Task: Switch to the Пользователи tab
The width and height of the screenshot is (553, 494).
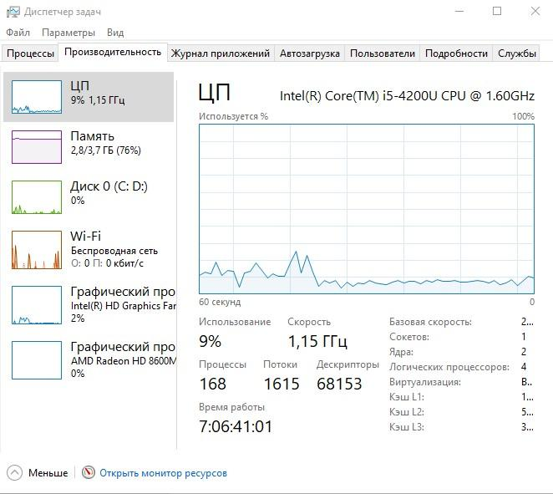Action: pyautogui.click(x=383, y=53)
